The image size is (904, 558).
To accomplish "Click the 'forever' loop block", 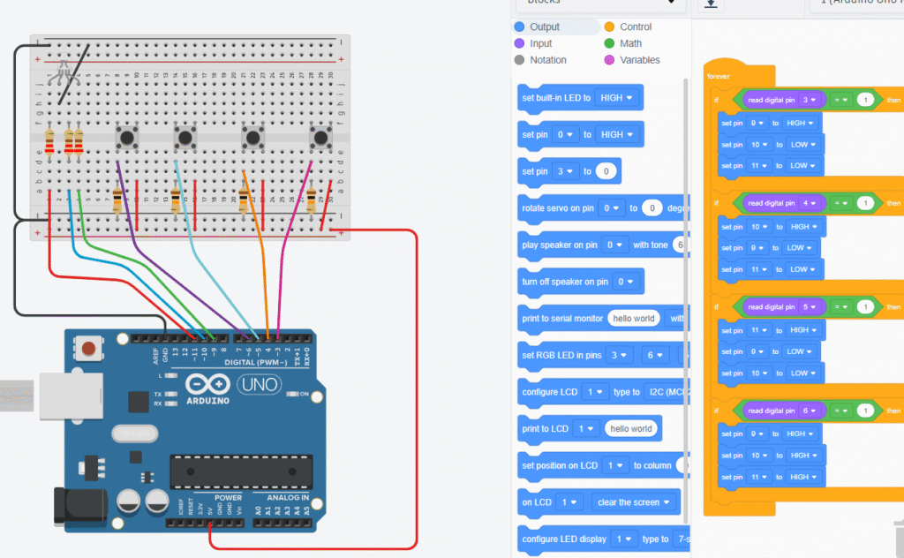I will 719,76.
